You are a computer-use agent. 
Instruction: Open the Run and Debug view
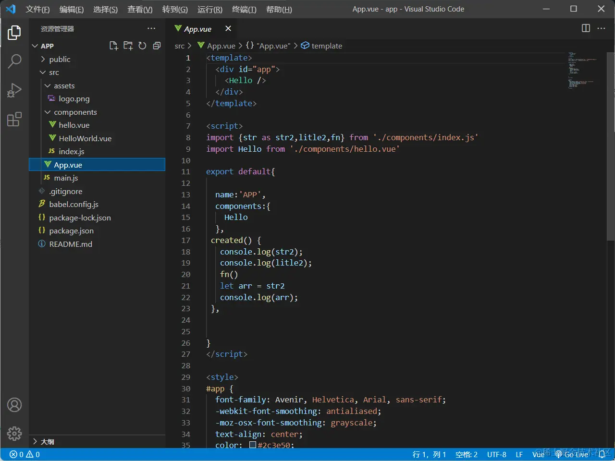14,90
